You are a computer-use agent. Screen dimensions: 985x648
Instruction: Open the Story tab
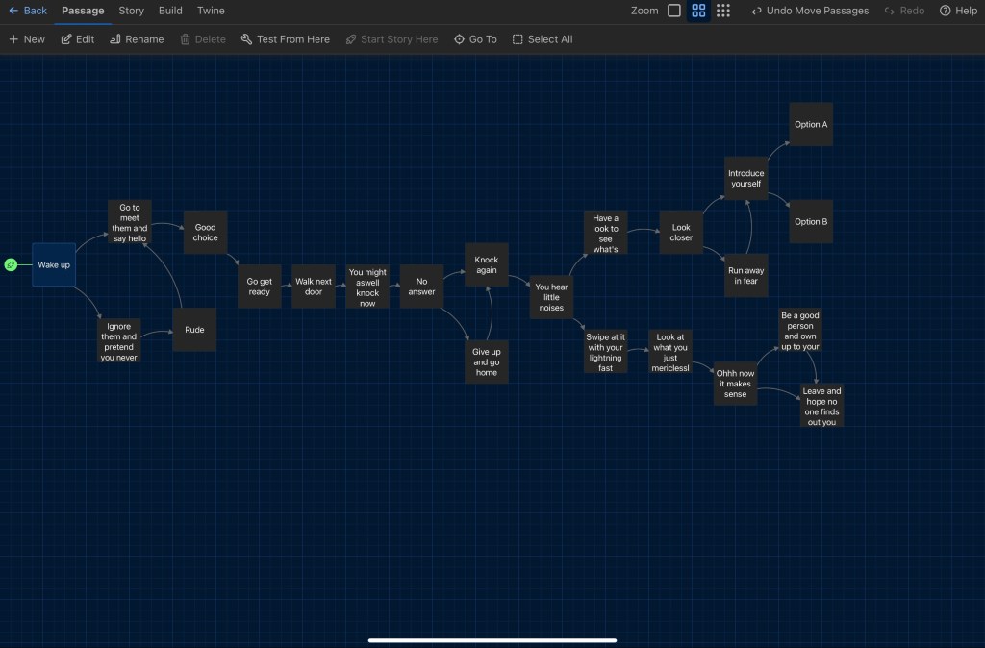132,11
